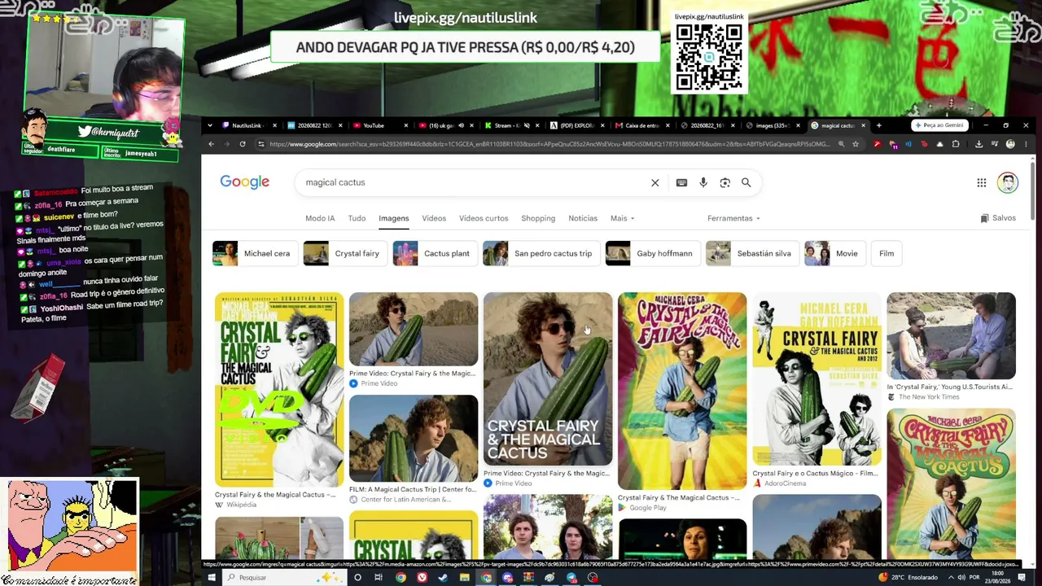Open the Google Play Crystal Fairy poster
The width and height of the screenshot is (1042, 586).
point(682,391)
